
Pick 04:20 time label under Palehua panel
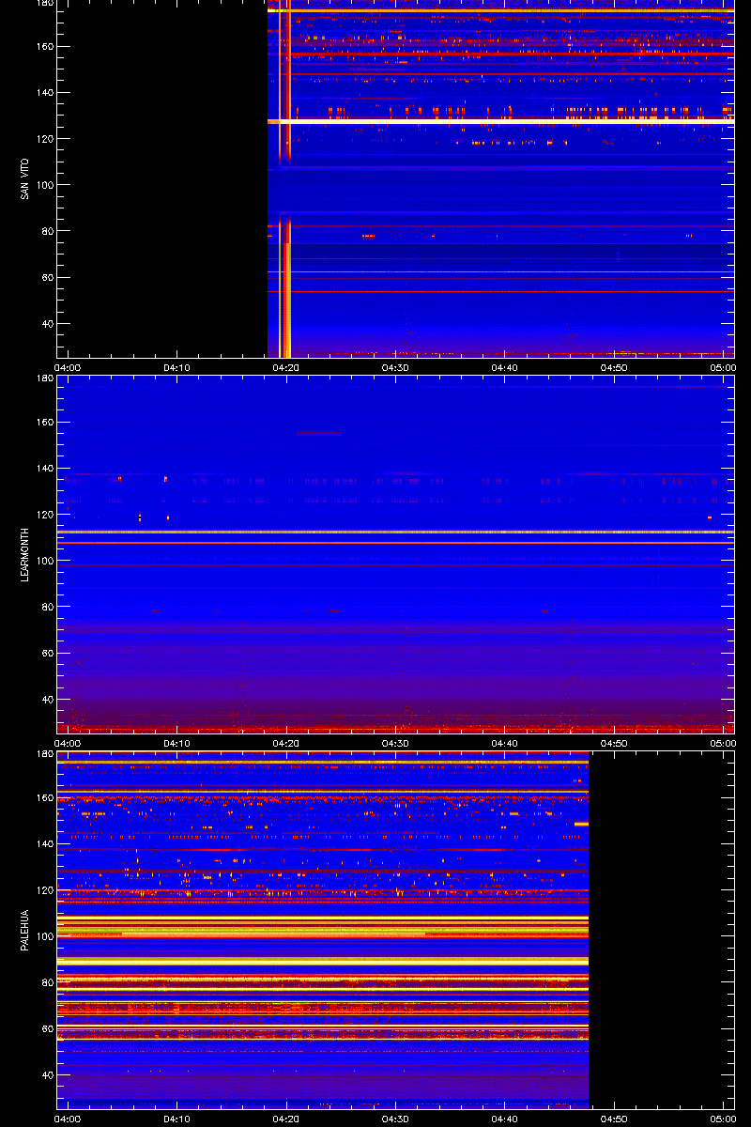click(x=286, y=1119)
